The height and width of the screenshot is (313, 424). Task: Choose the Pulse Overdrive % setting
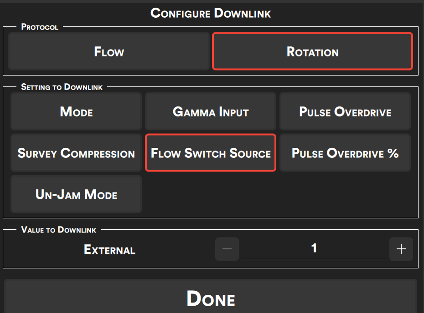coord(345,153)
